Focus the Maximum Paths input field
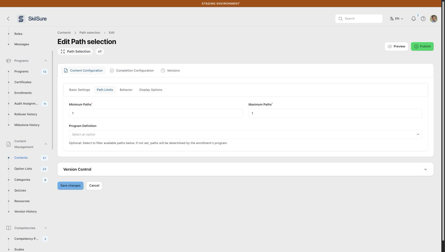 click(x=335, y=113)
